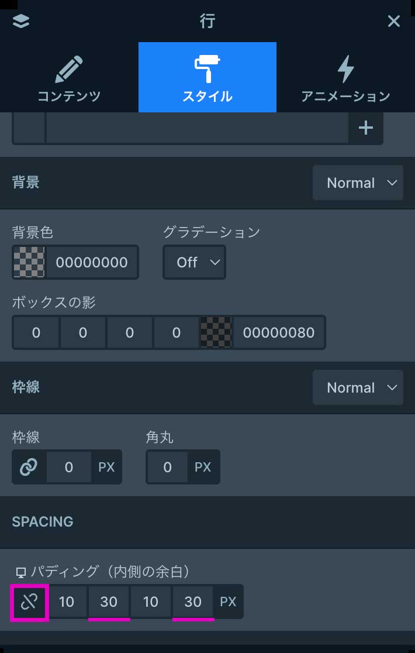The width and height of the screenshot is (415, 653).
Task: Click the 枠線 width PX unit
Action: tap(106, 467)
